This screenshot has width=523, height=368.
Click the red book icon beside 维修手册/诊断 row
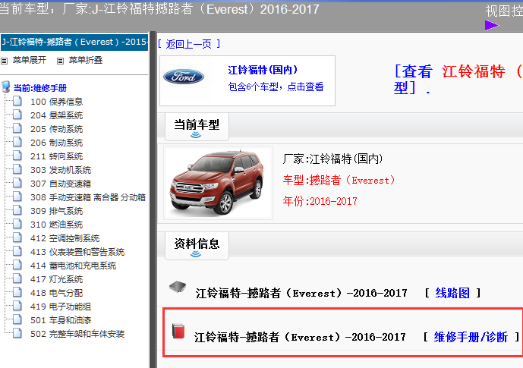pyautogui.click(x=178, y=332)
